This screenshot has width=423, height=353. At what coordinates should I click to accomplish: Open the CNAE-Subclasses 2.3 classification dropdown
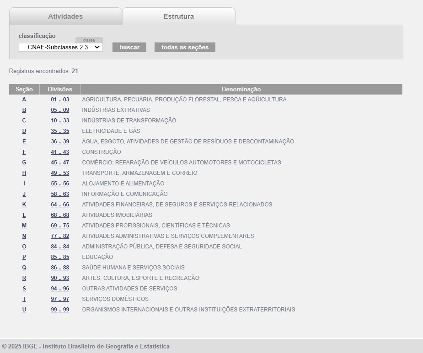click(x=60, y=47)
